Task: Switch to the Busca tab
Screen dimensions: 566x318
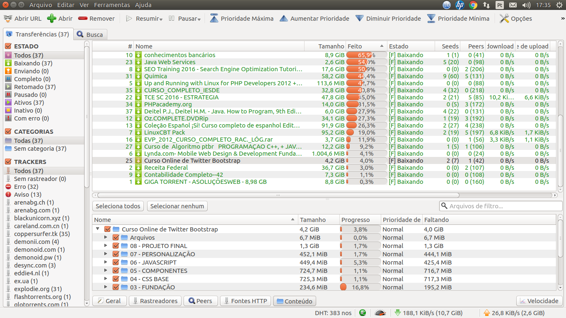Action: 90,35
